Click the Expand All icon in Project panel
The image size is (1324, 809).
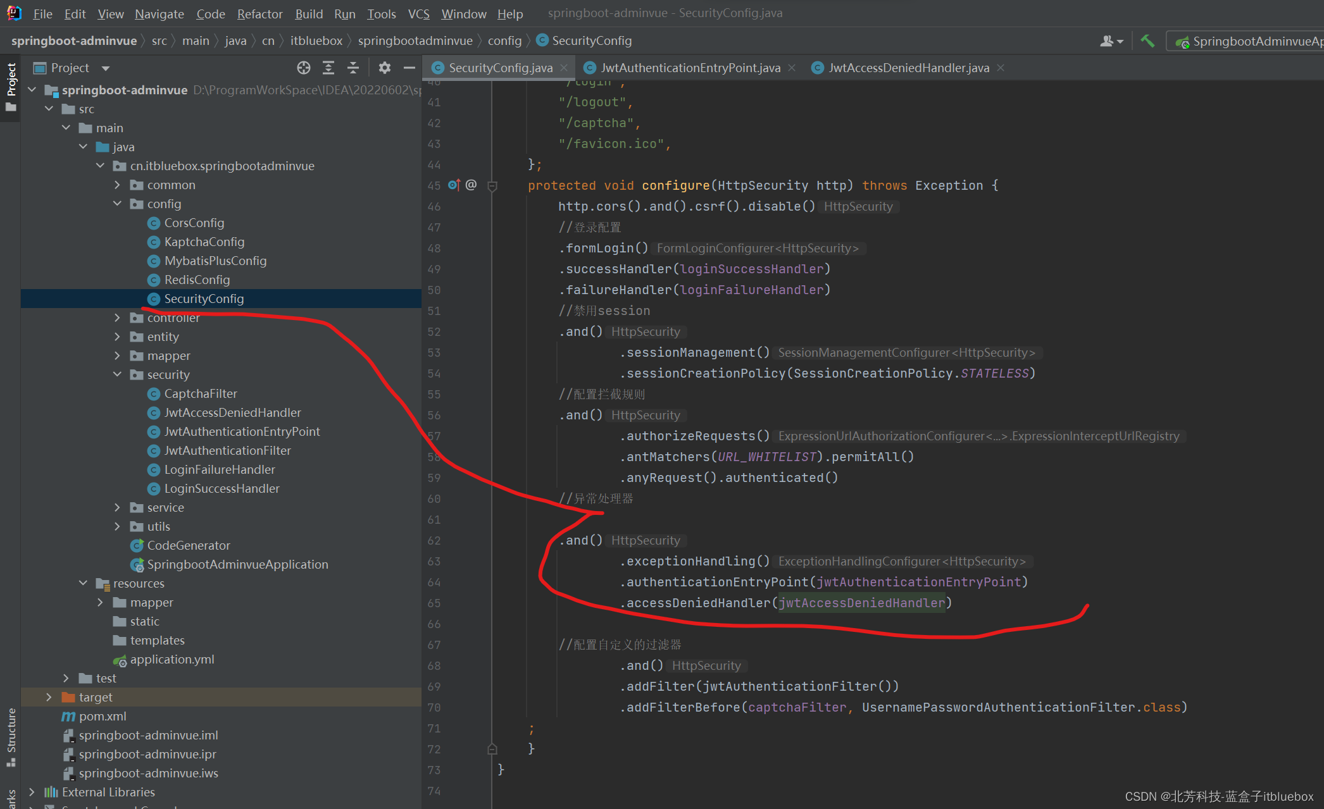[x=328, y=68]
